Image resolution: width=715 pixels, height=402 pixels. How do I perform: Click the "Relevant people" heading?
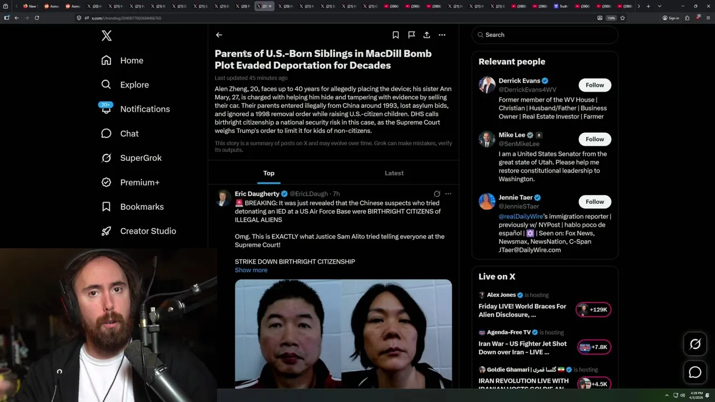pyautogui.click(x=512, y=61)
